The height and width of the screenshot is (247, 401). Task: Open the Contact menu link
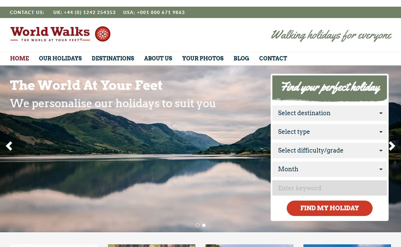[273, 58]
